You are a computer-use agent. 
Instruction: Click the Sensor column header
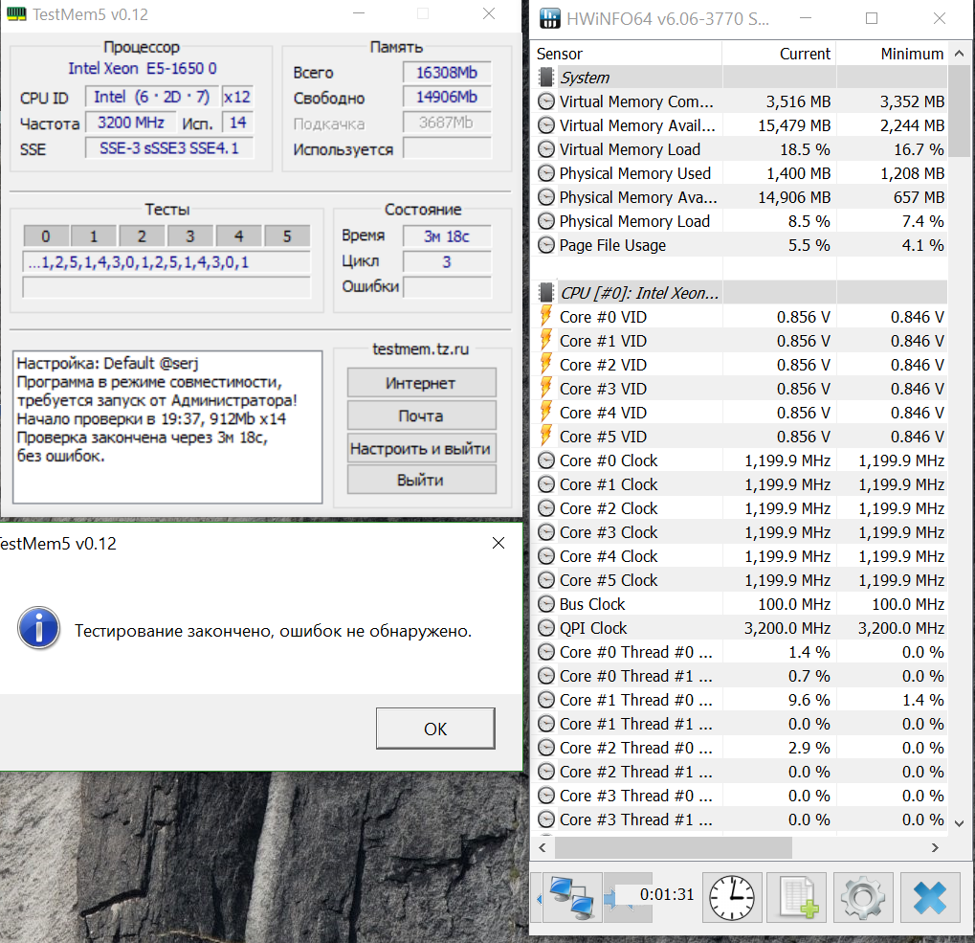click(x=626, y=54)
